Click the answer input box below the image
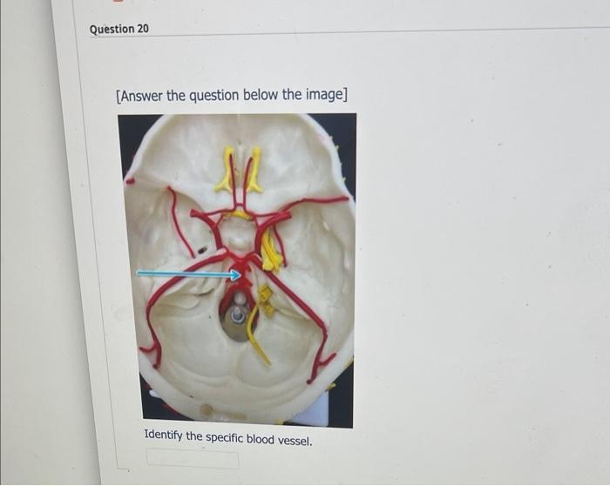This screenshot has width=610, height=486. 193,458
